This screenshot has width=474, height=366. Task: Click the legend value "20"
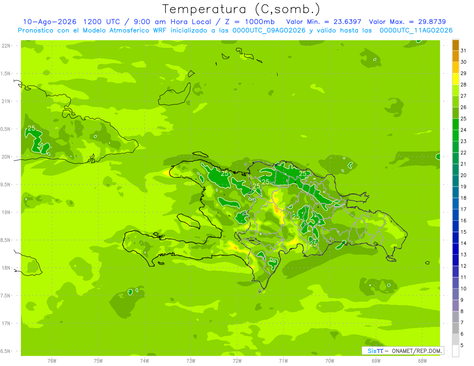point(464,175)
